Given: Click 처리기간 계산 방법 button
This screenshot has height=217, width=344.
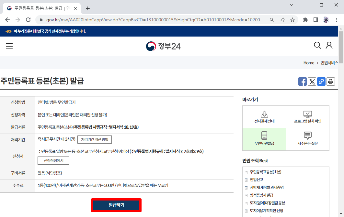Looking at the screenshot, I should coord(95,139).
